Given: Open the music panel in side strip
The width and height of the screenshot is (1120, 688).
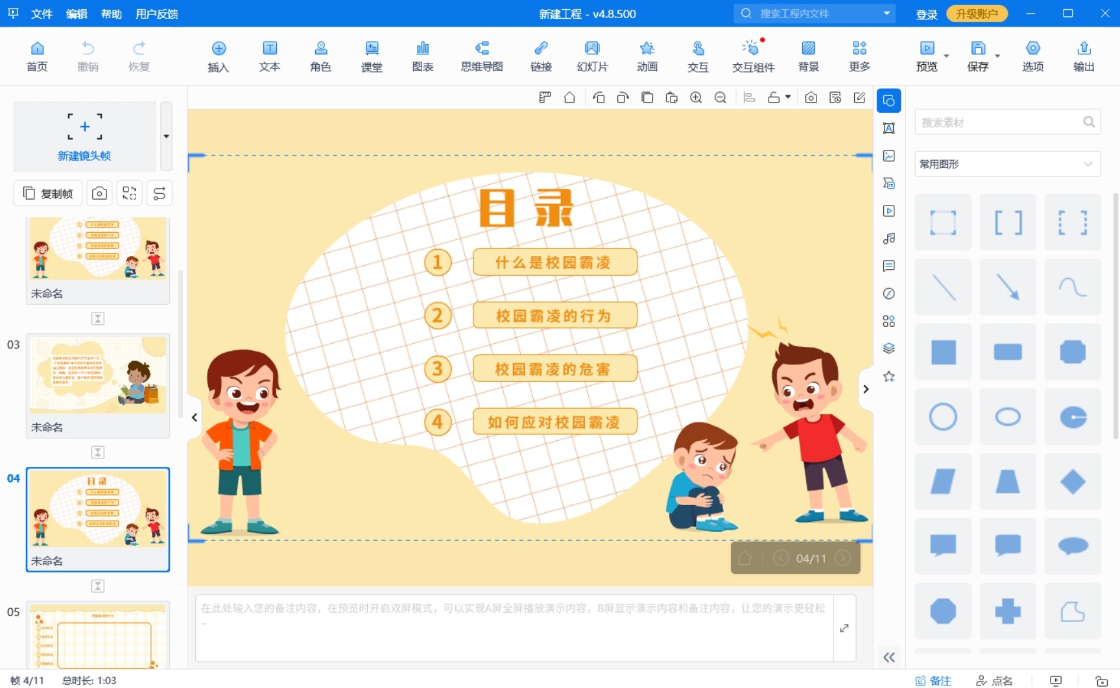Looking at the screenshot, I should (x=889, y=239).
